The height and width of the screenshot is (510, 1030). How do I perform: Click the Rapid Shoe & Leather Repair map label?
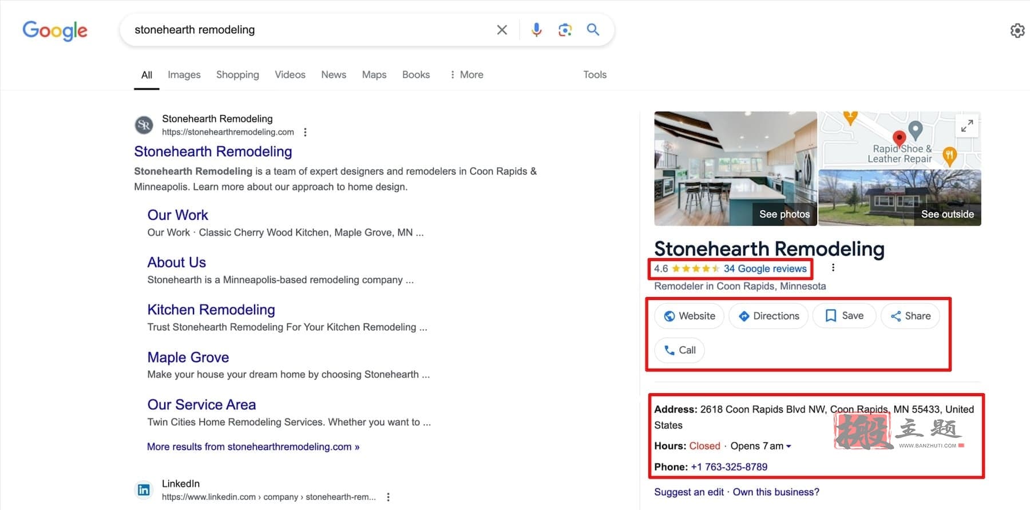click(900, 154)
